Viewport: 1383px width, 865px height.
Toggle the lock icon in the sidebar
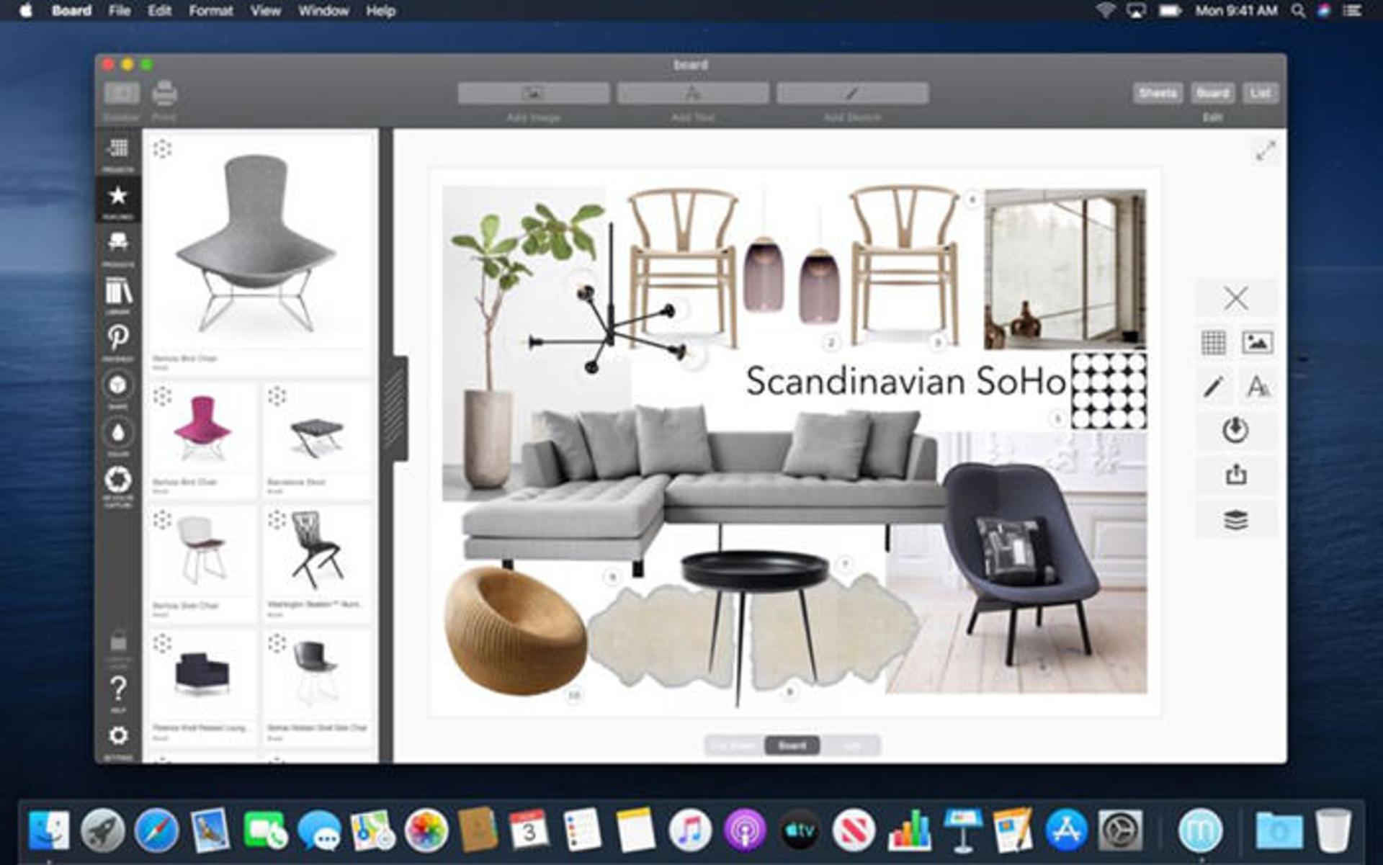[x=118, y=642]
